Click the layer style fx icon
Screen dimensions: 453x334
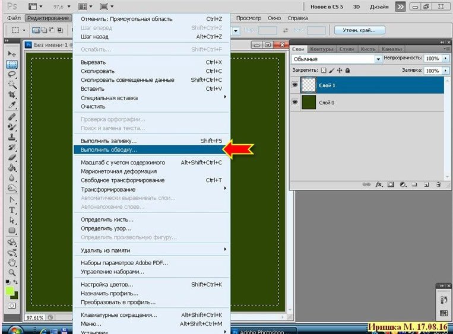379,185
